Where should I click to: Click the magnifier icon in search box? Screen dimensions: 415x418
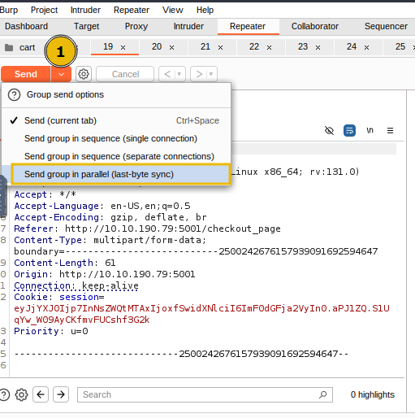point(322,394)
